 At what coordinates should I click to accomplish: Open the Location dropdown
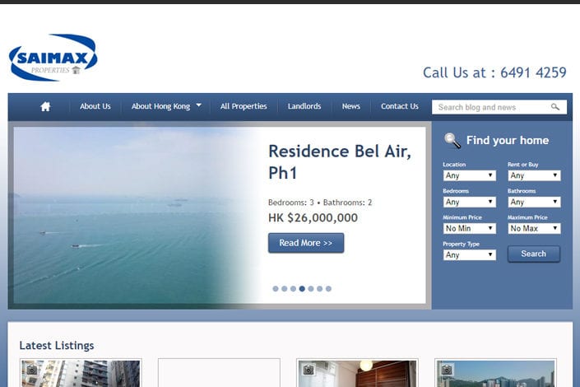[x=470, y=175]
